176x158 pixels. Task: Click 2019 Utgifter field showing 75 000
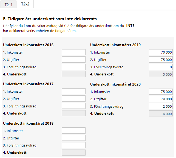click(x=161, y=60)
